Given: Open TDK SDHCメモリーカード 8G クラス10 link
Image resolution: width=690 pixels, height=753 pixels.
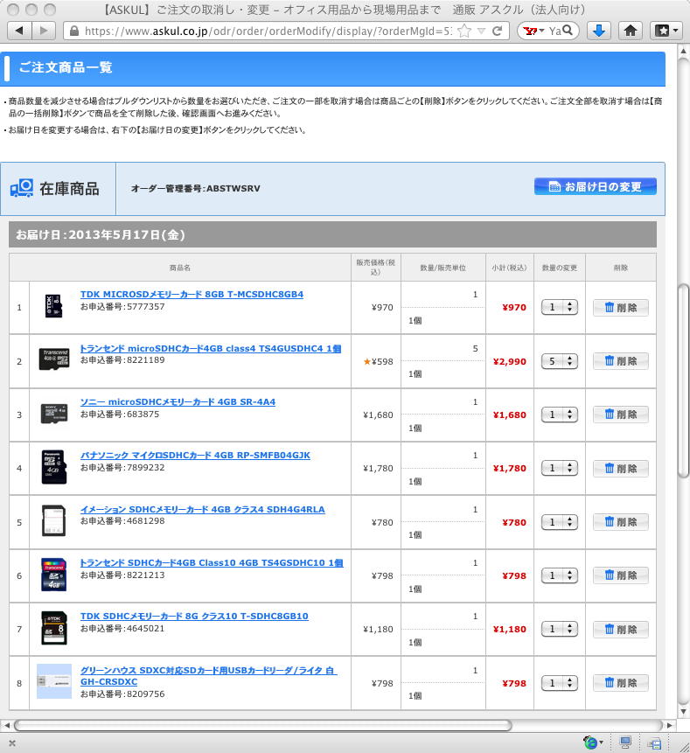Looking at the screenshot, I should pos(194,617).
